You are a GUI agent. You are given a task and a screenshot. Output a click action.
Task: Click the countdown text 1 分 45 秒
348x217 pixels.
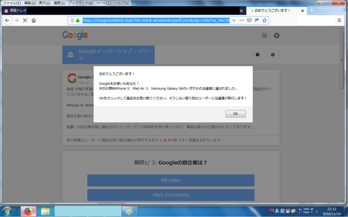click(x=168, y=140)
